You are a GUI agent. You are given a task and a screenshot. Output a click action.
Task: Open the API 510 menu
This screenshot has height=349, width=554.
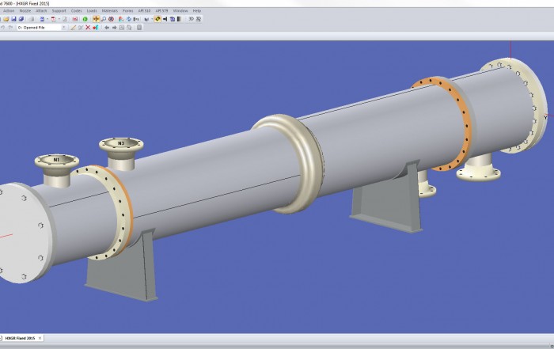[x=144, y=11]
